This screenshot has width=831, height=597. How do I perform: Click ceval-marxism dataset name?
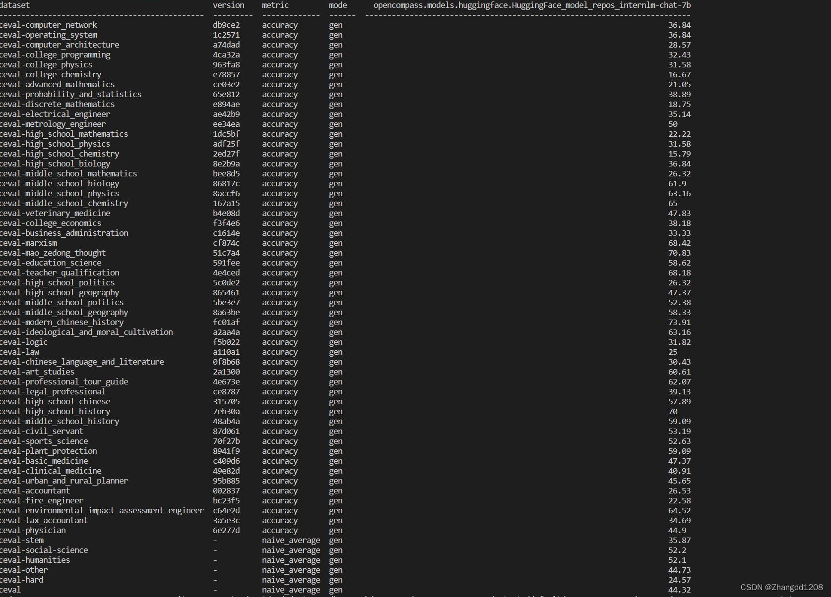pos(29,243)
